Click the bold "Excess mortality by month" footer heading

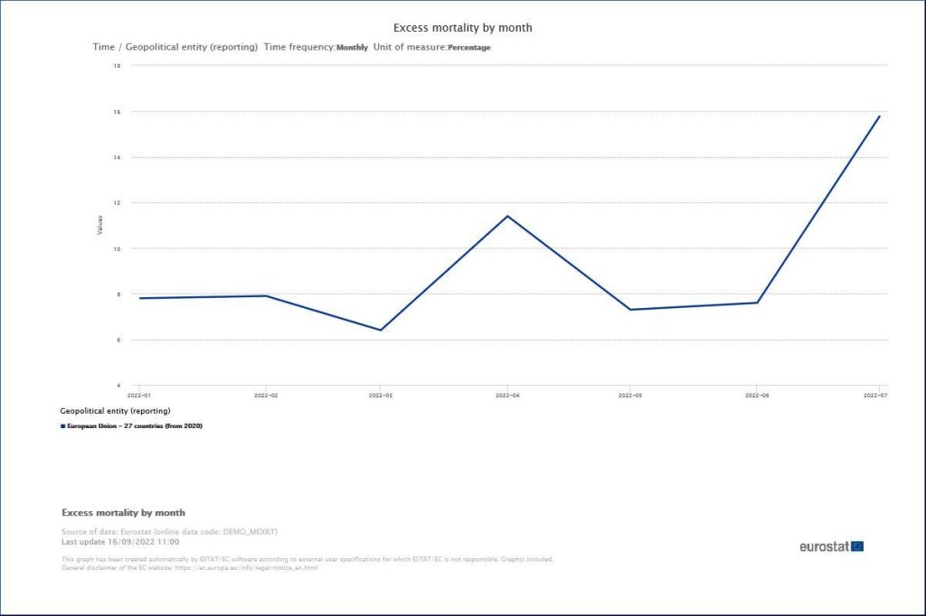(123, 513)
